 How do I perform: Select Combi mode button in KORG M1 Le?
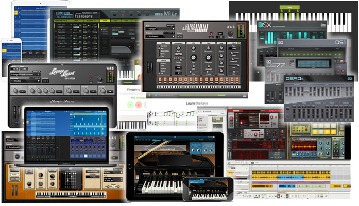pyautogui.click(x=123, y=15)
